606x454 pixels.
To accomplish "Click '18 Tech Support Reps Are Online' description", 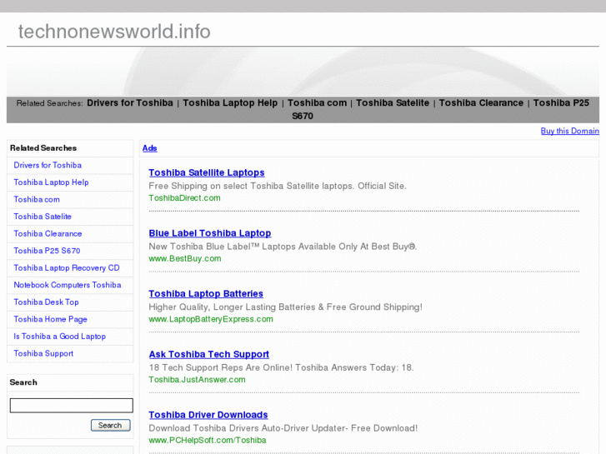I will 281,367.
